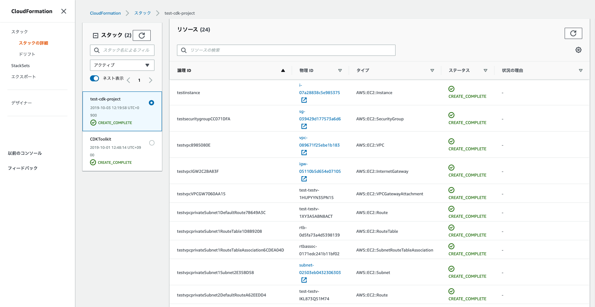Open external link for subnet-02503eb0432306303
Image resolution: width=595 pixels, height=307 pixels.
click(304, 280)
